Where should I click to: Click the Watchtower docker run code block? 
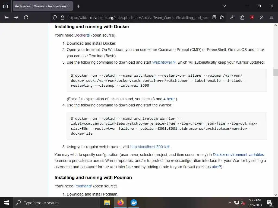click(x=167, y=80)
